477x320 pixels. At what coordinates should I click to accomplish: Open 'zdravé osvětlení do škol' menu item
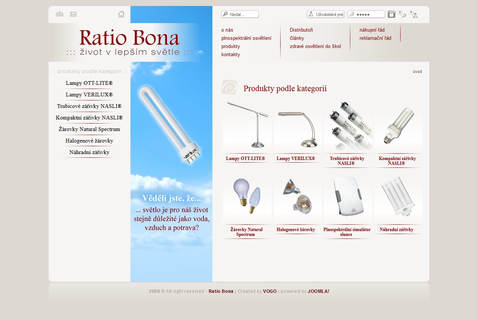315,47
